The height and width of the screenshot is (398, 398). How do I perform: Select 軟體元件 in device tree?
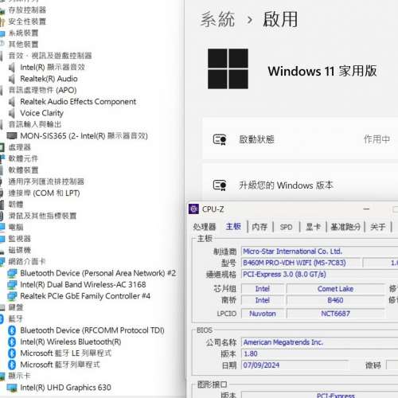(x=23, y=158)
